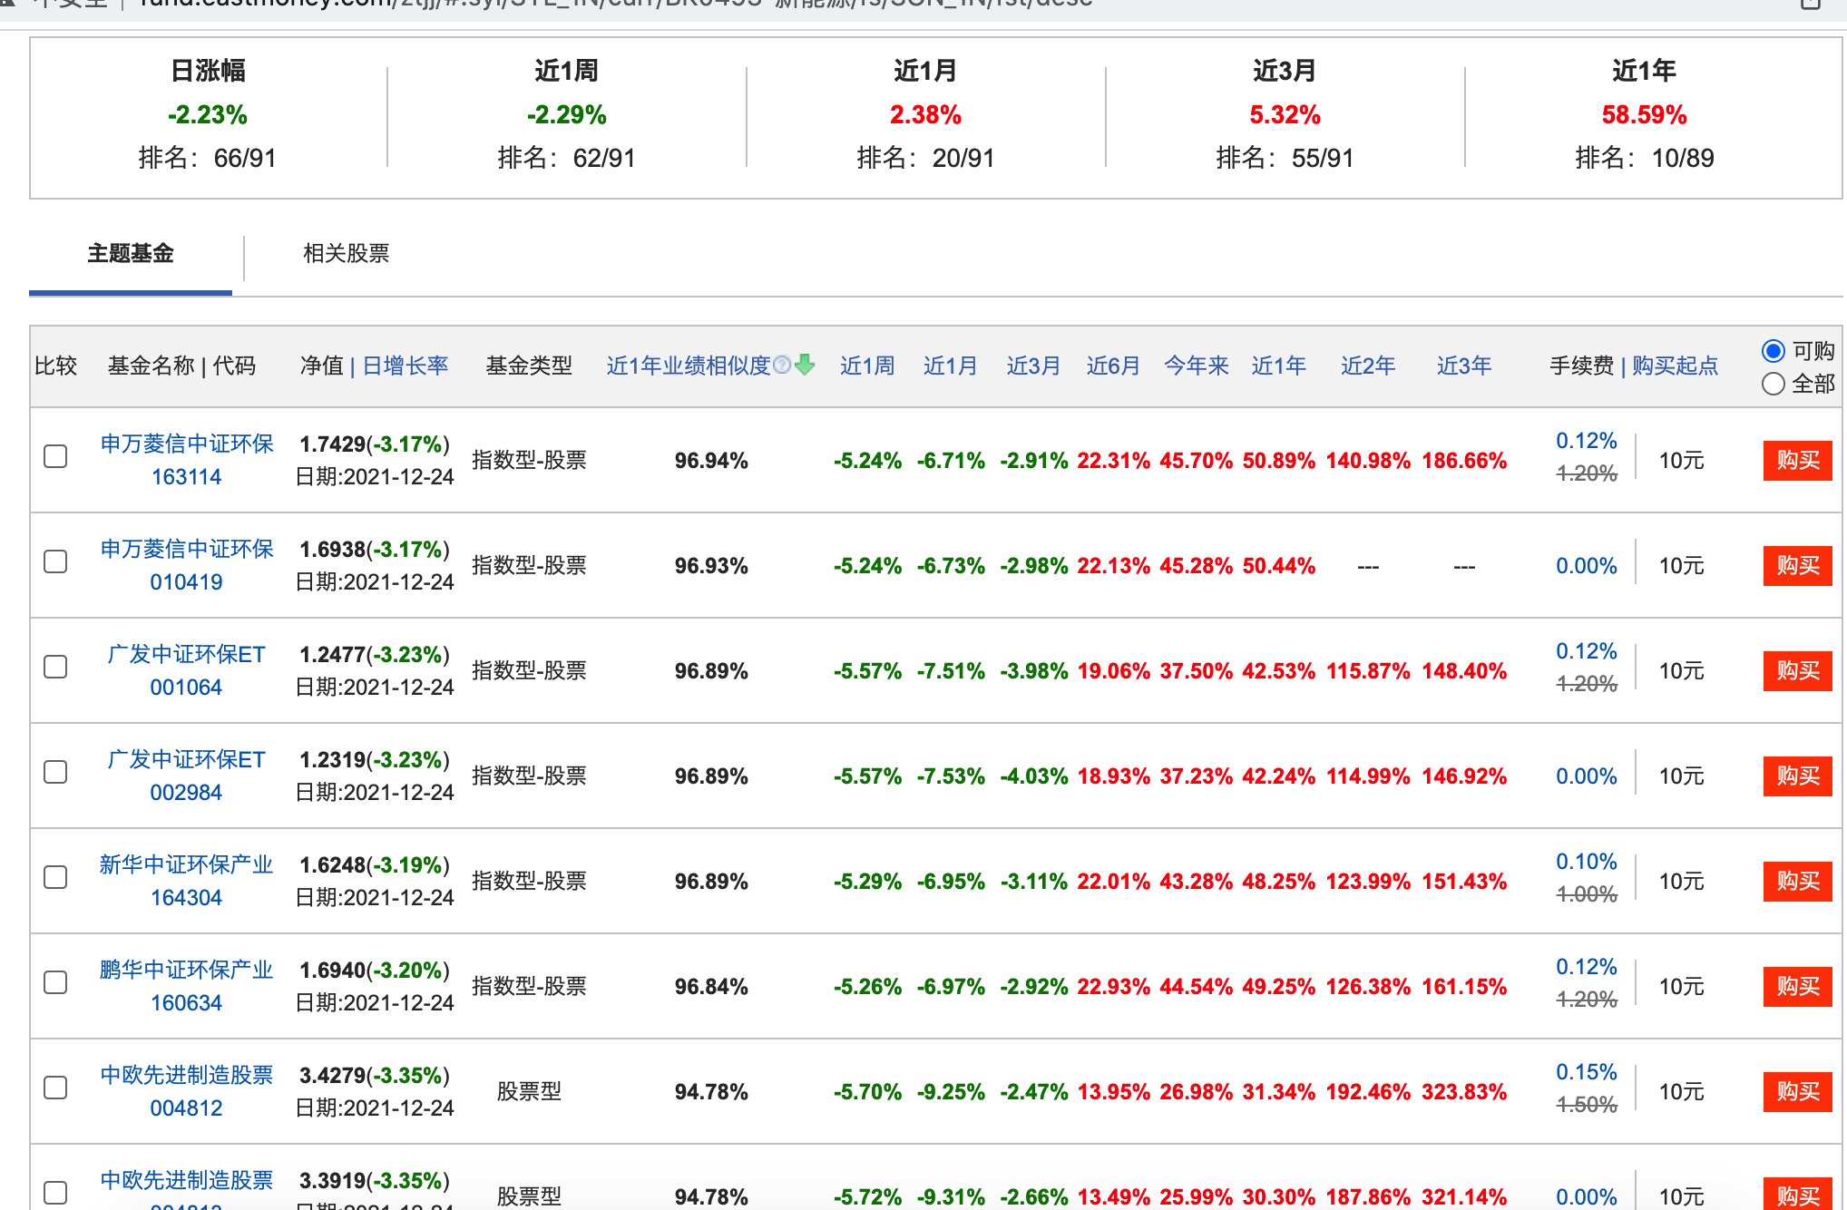The height and width of the screenshot is (1210, 1847).
Task: Check the compare box for fund 001064
Action: coord(55,667)
